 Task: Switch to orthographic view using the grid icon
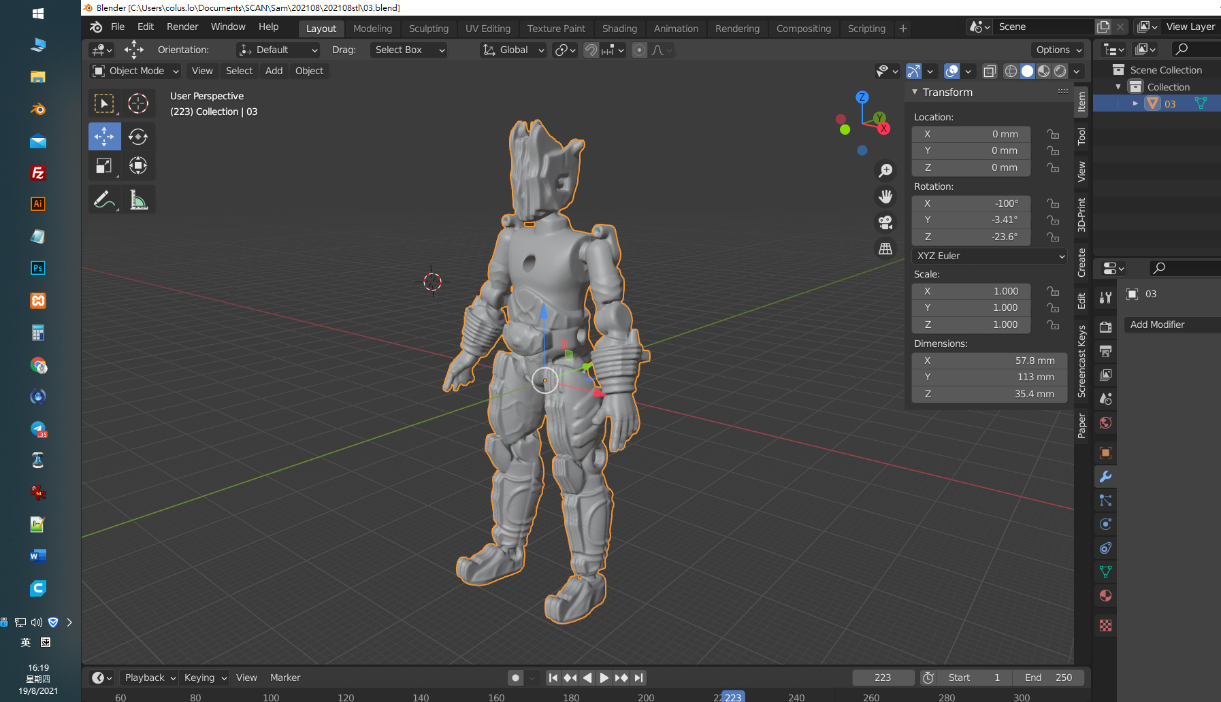885,249
